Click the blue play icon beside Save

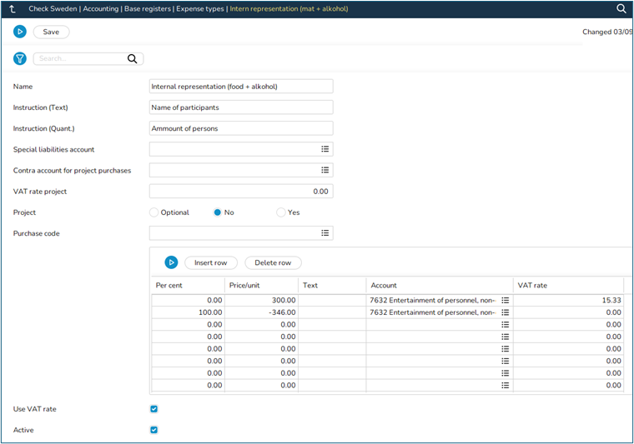[20, 32]
